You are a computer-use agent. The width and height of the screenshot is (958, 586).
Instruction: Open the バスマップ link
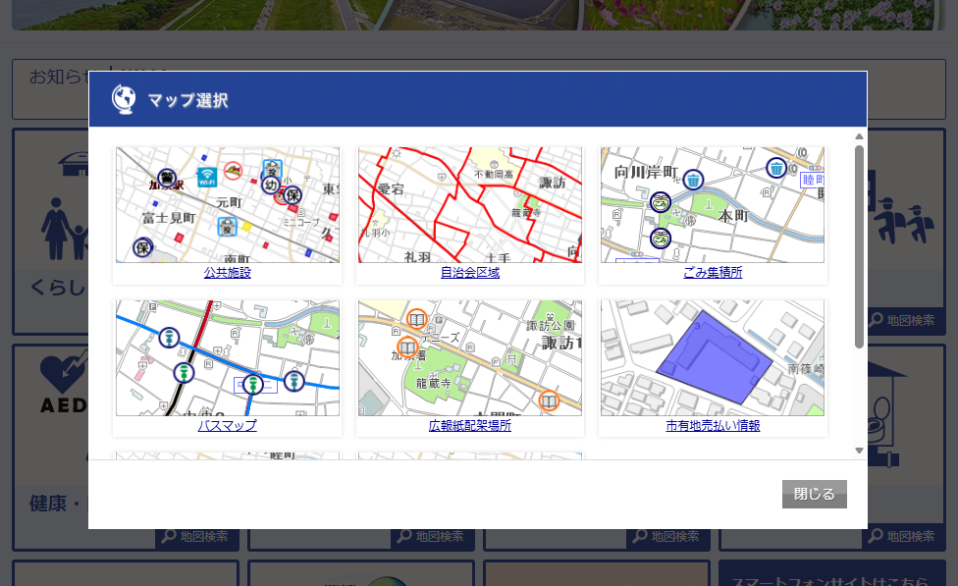(x=227, y=425)
